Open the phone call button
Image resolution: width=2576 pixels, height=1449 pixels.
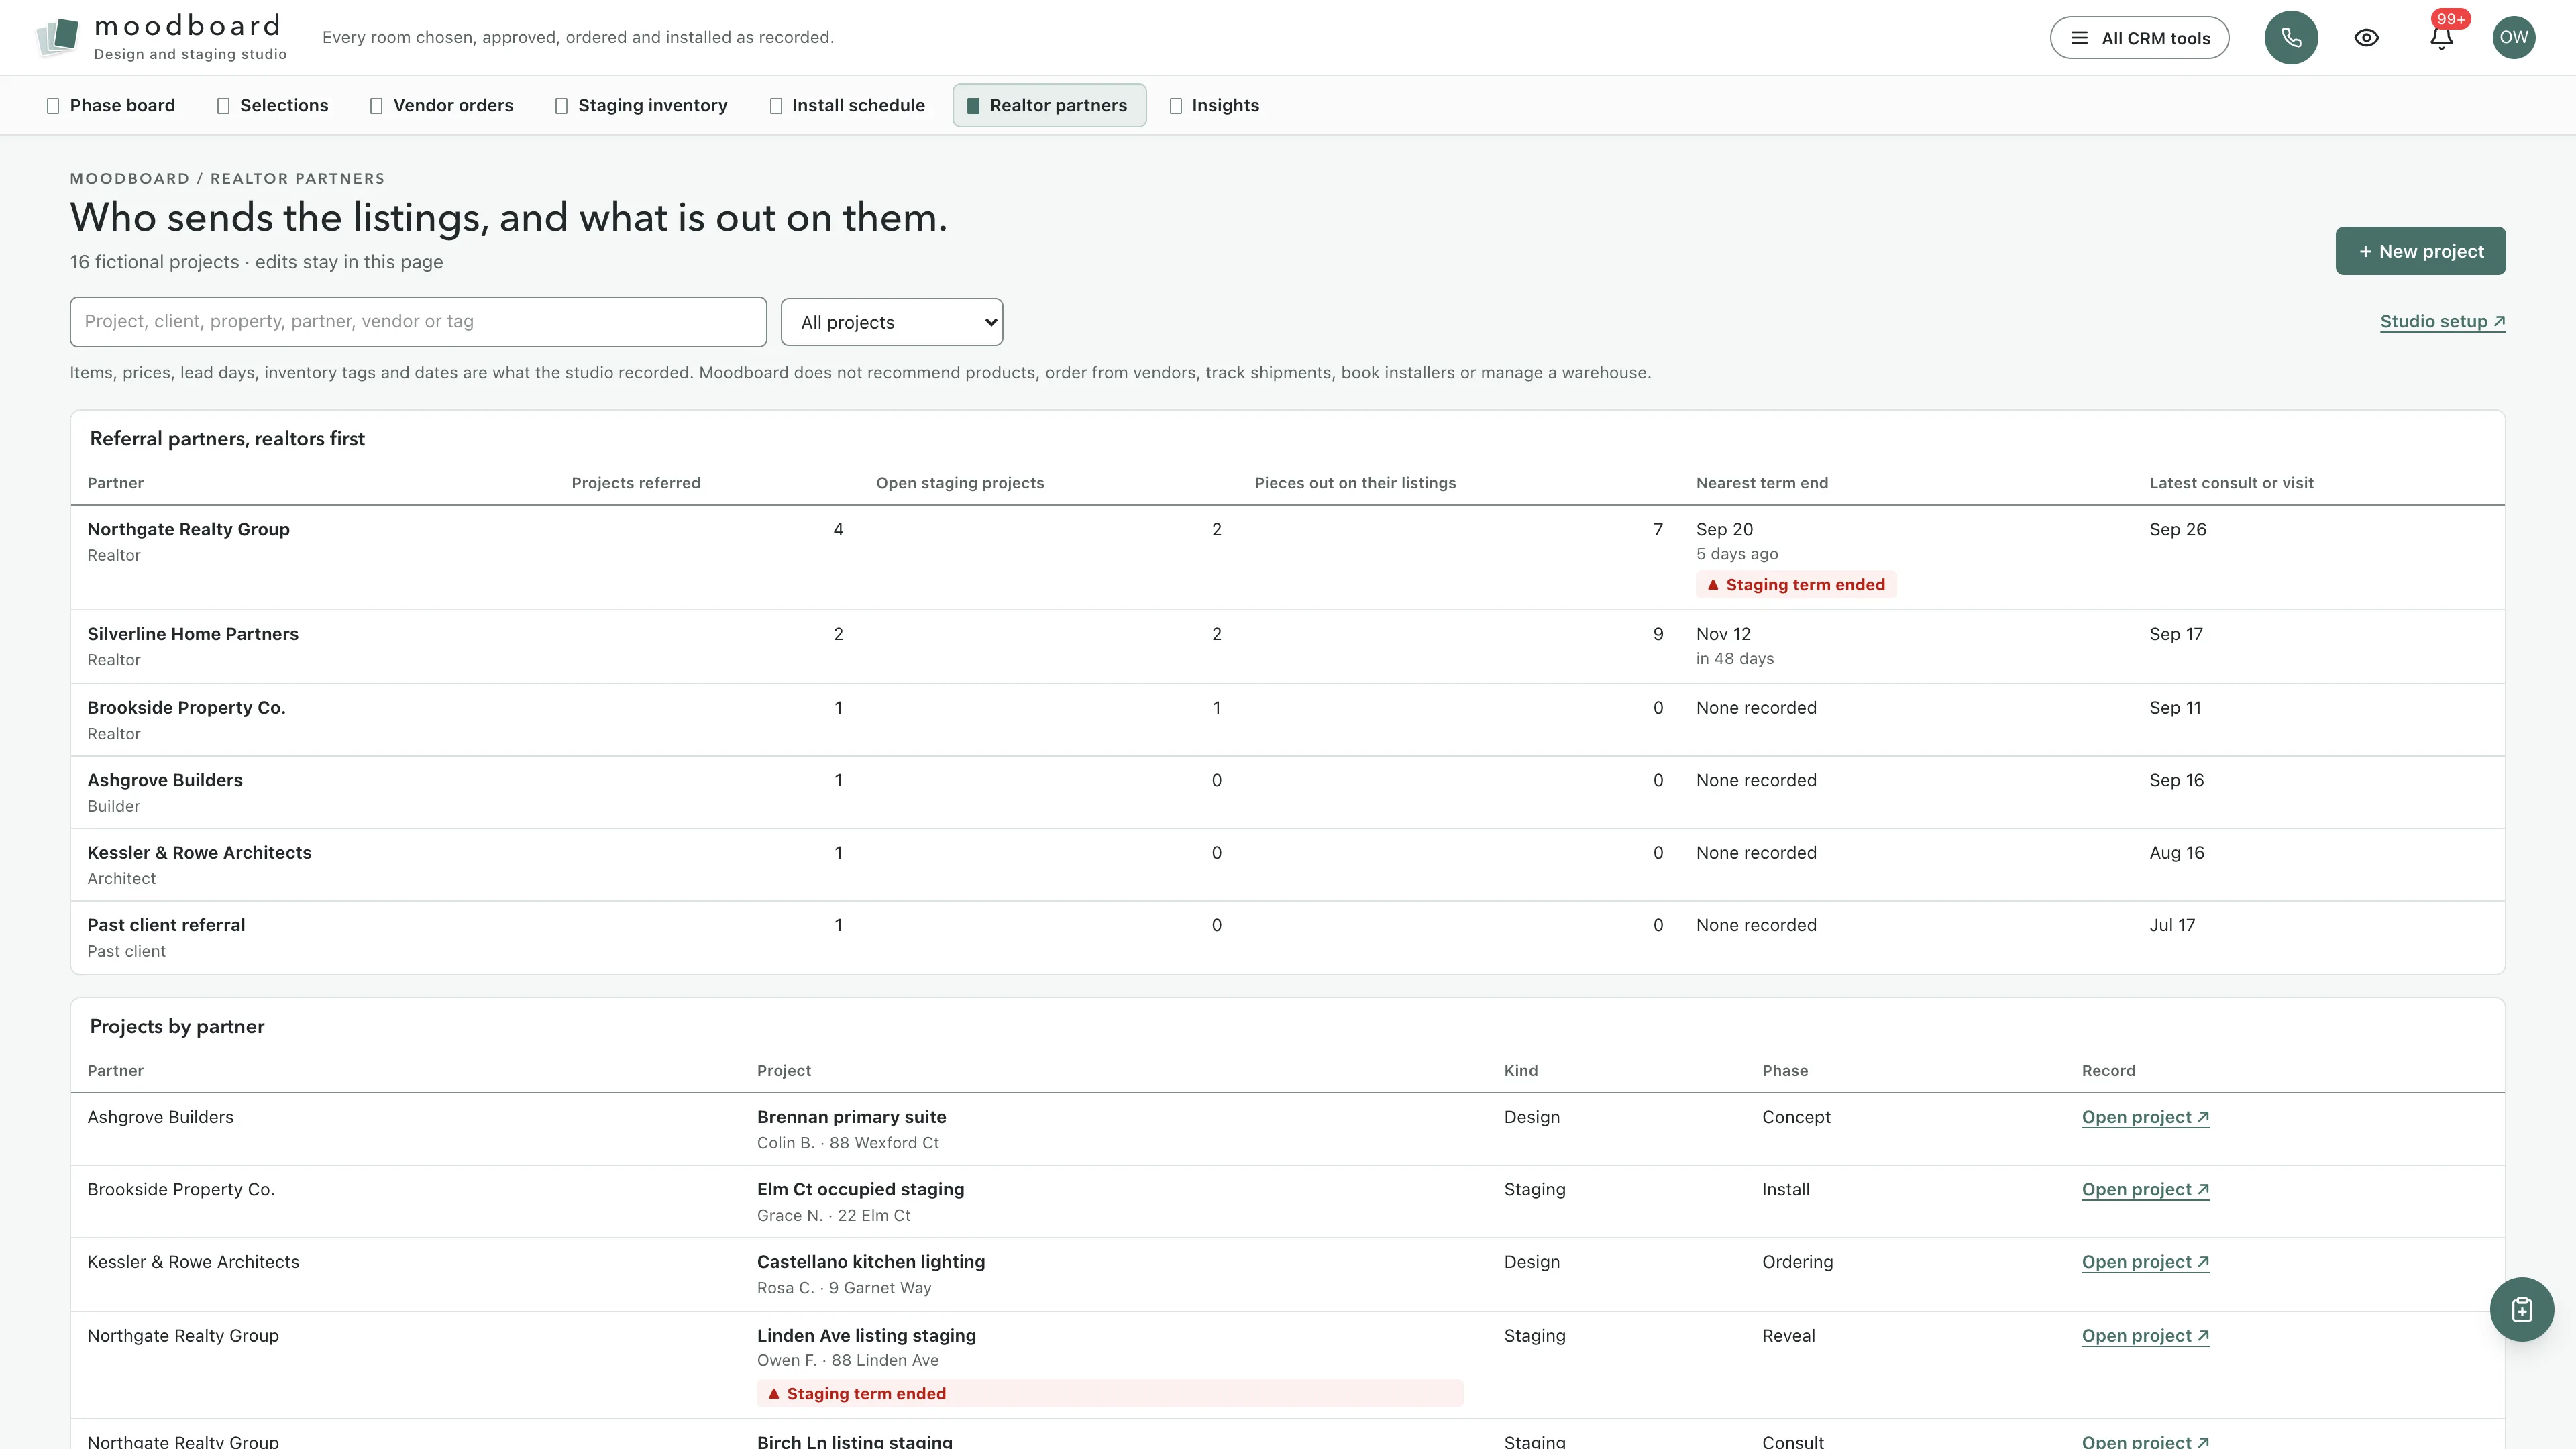[x=2291, y=38]
